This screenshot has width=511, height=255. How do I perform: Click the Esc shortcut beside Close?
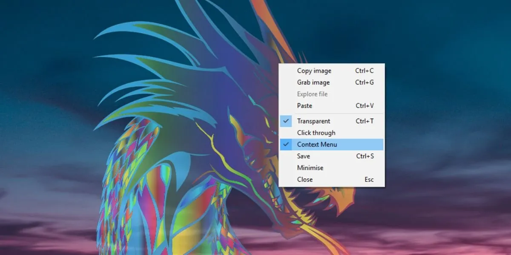(x=369, y=179)
